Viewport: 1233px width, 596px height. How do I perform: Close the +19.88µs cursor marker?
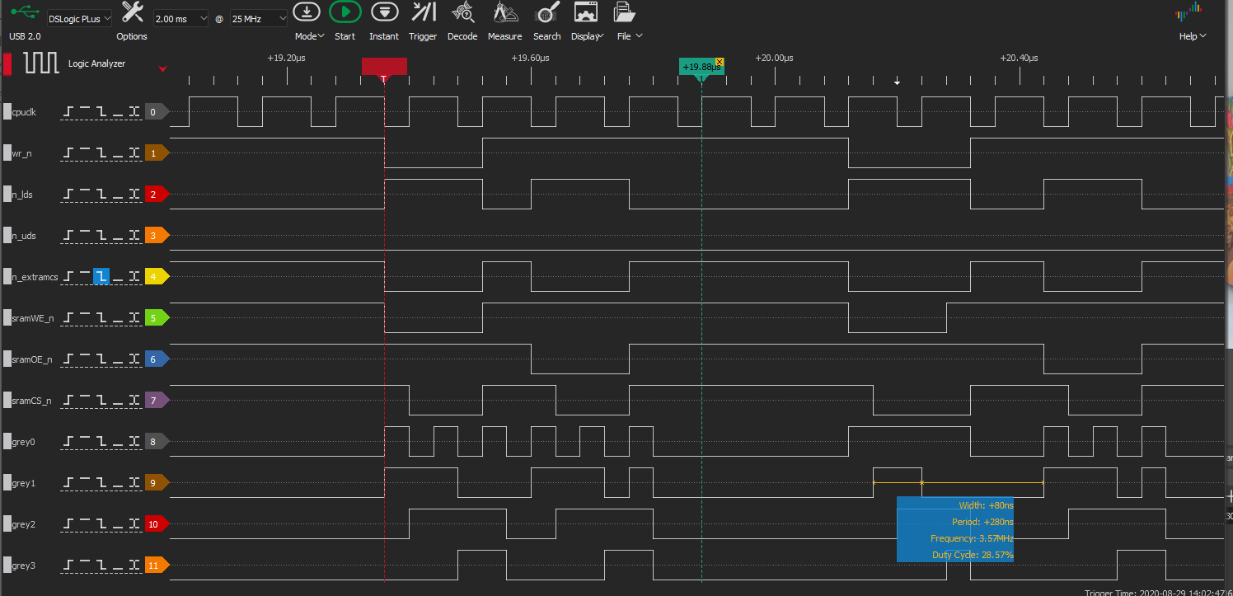tap(720, 62)
